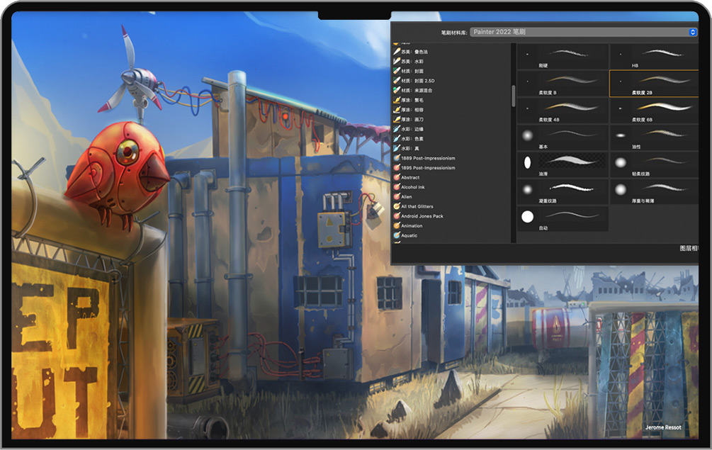
Task: Click the icon next to 水彩: 边缘
Action: [397, 129]
